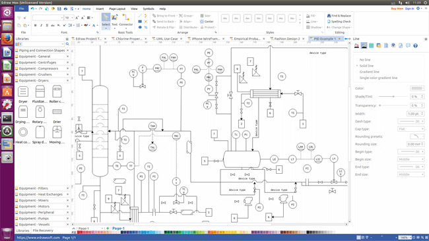Adjust the Shade/Tint slider
The width and height of the screenshot is (429, 241).
coord(393,96)
